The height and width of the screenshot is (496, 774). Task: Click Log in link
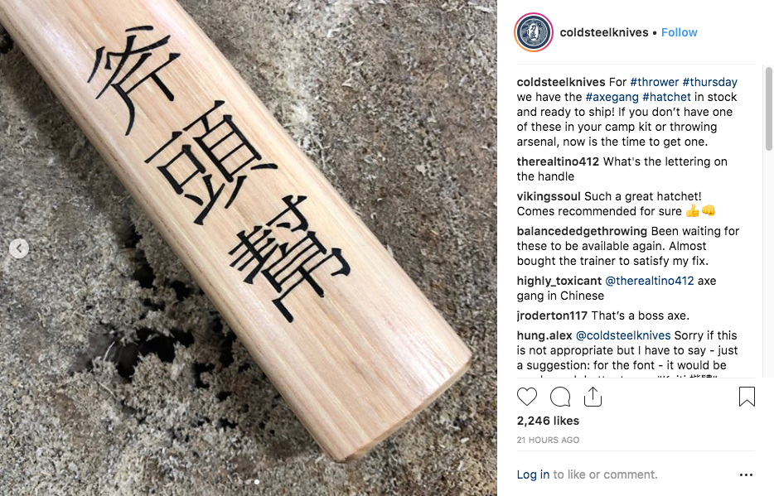click(x=533, y=474)
